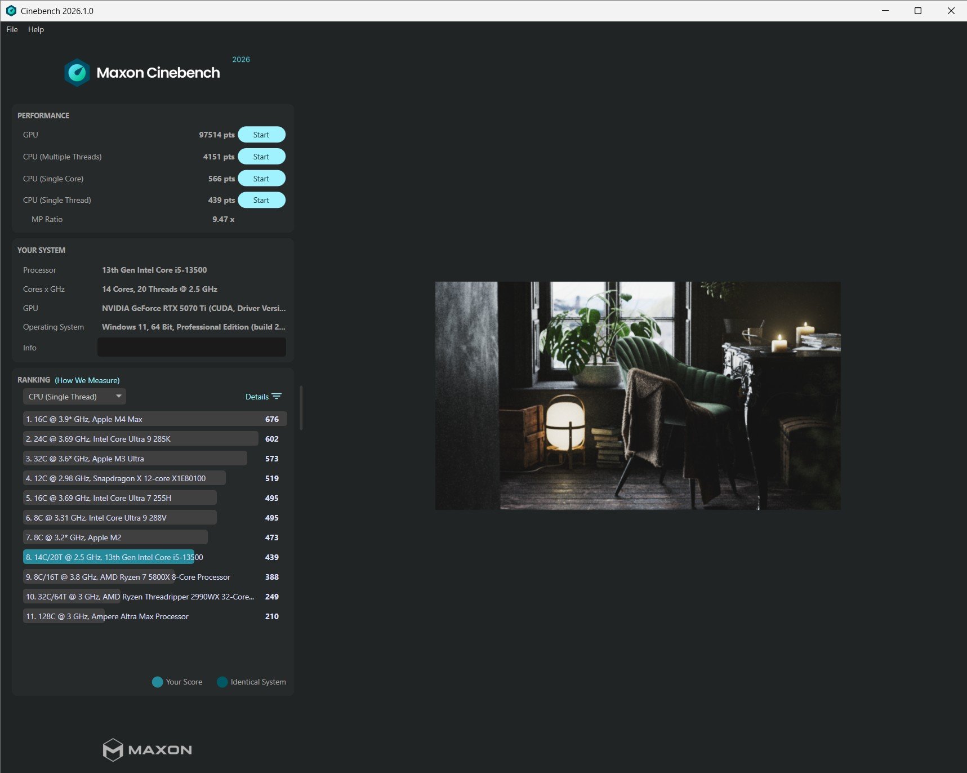Click the MP Ratio 9.47 x value
Image resolution: width=967 pixels, height=773 pixels.
click(224, 219)
